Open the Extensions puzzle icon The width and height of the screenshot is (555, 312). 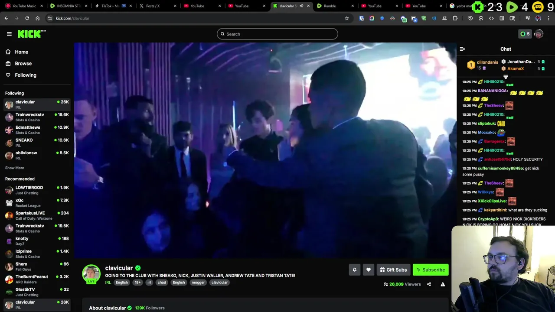coord(455,18)
